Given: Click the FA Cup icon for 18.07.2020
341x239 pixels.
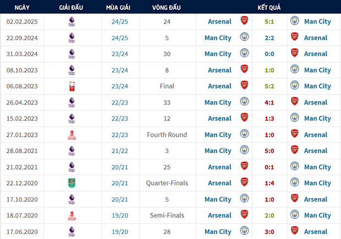Looking at the screenshot, I should click(72, 215).
